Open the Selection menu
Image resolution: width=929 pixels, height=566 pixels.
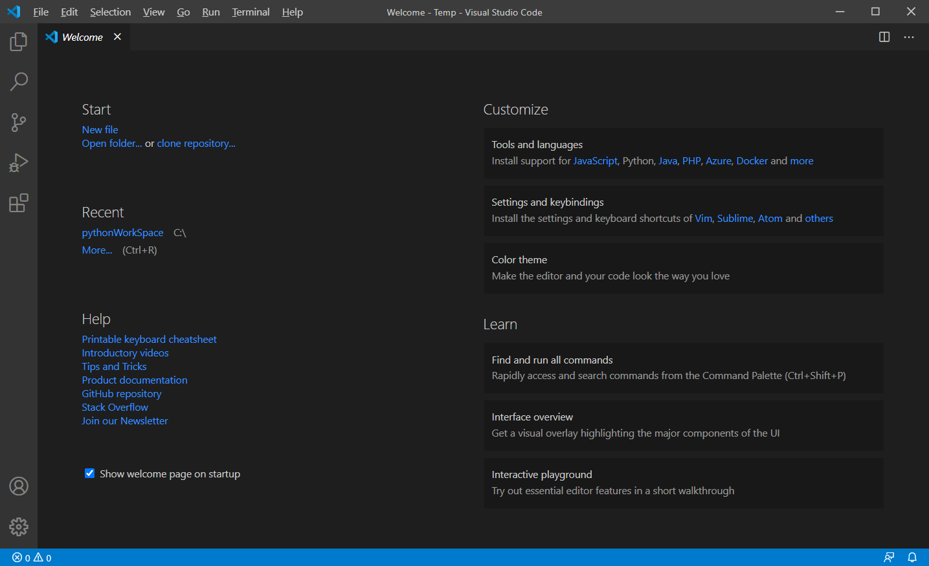tap(110, 12)
